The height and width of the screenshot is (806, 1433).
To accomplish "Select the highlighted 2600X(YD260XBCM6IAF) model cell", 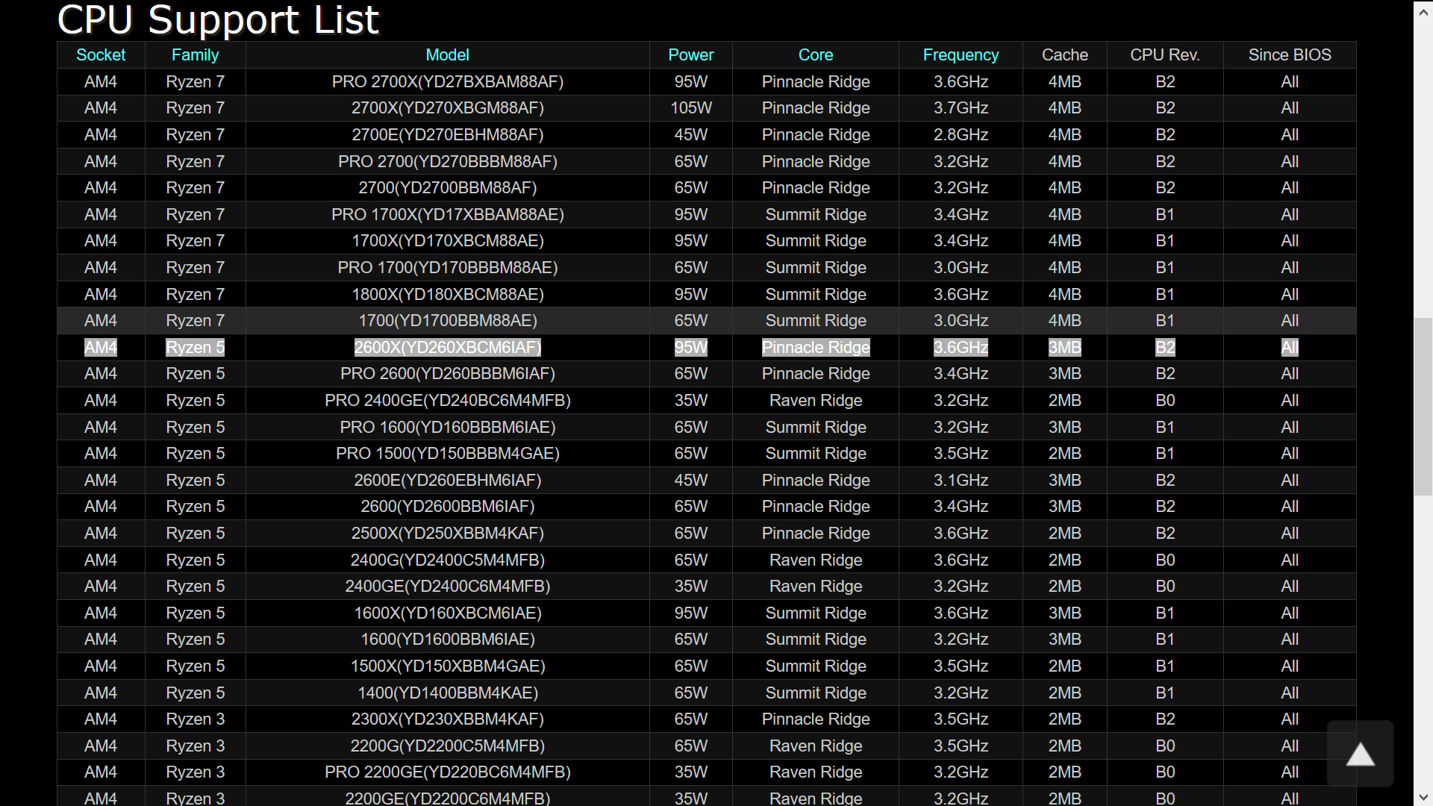I will pos(447,348).
